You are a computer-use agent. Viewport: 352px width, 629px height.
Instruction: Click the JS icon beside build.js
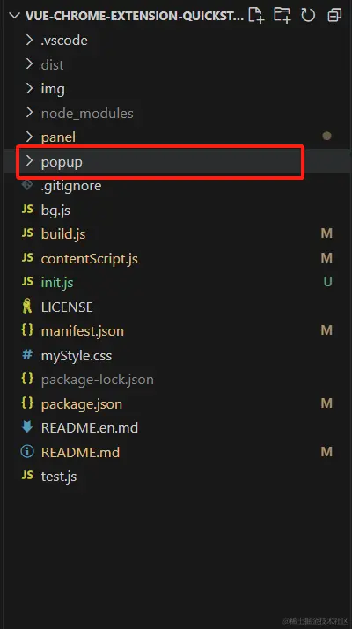pos(27,233)
